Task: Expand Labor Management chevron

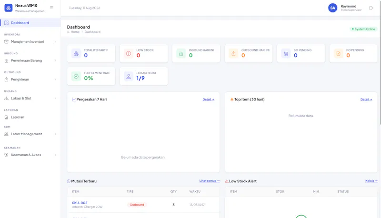Action: [55, 134]
